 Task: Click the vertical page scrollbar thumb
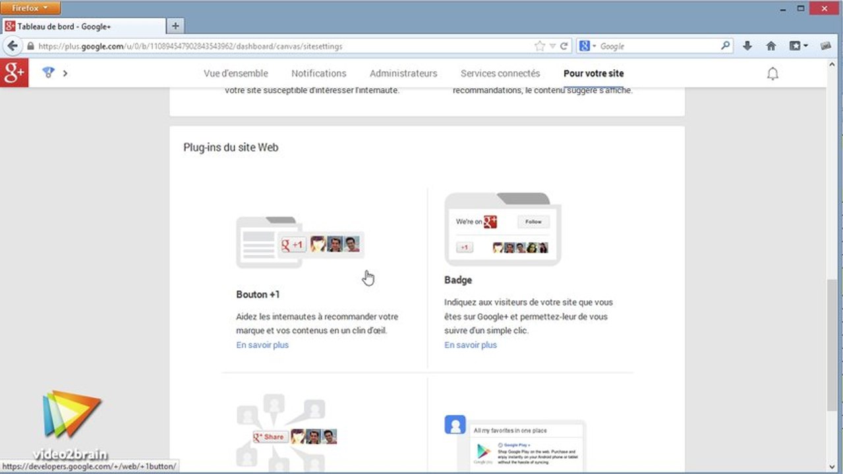point(832,344)
